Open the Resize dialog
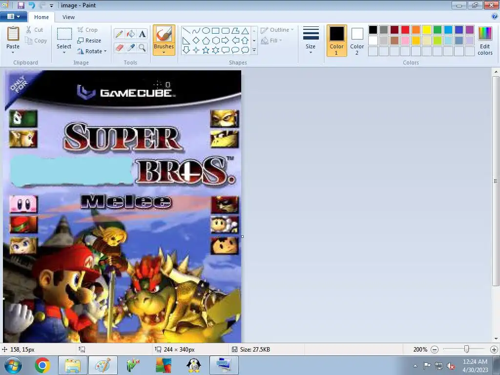Screen dimensions: 500x375 point(89,41)
